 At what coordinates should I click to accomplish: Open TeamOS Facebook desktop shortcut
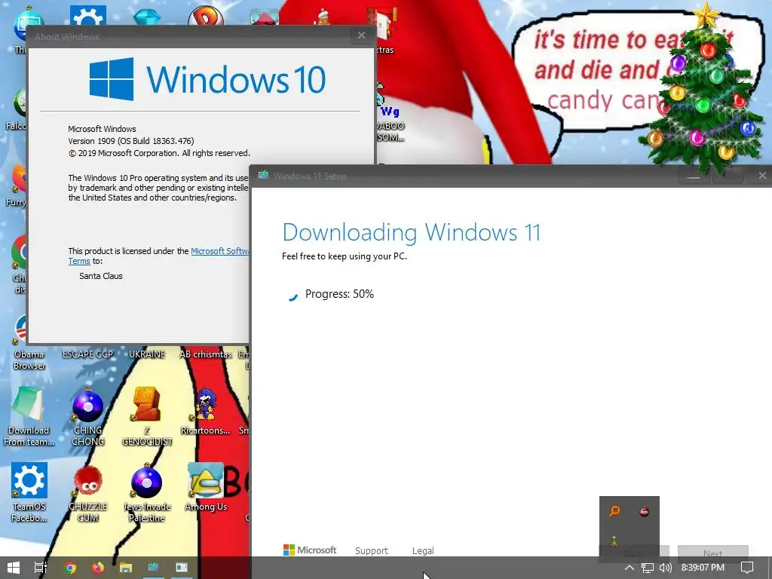coord(29,492)
